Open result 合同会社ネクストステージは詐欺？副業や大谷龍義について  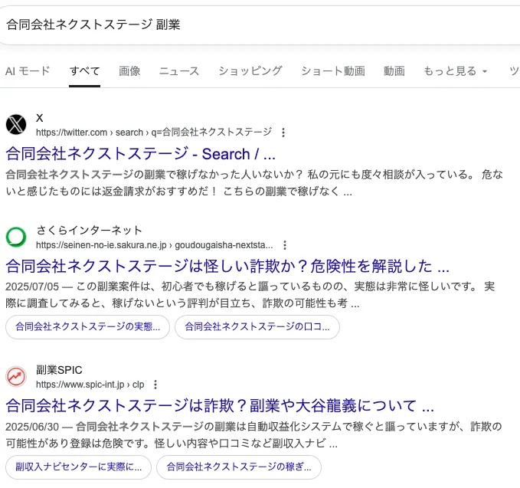click(220, 406)
